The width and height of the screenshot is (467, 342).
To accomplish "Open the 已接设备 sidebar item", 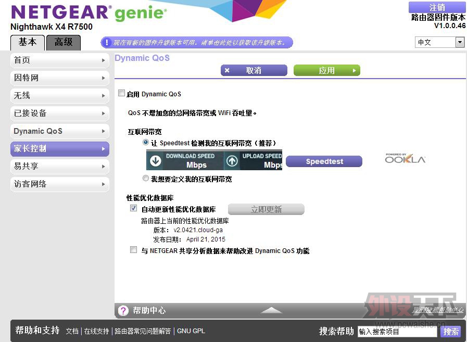I will (x=60, y=113).
